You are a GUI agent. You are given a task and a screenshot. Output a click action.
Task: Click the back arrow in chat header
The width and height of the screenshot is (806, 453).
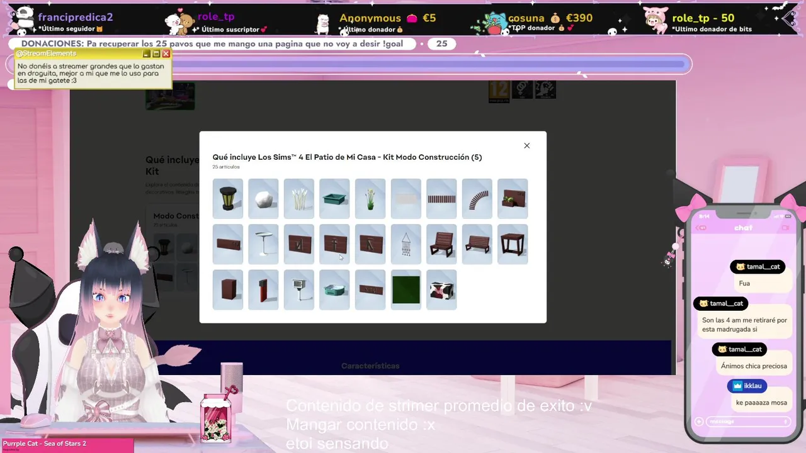pos(701,228)
